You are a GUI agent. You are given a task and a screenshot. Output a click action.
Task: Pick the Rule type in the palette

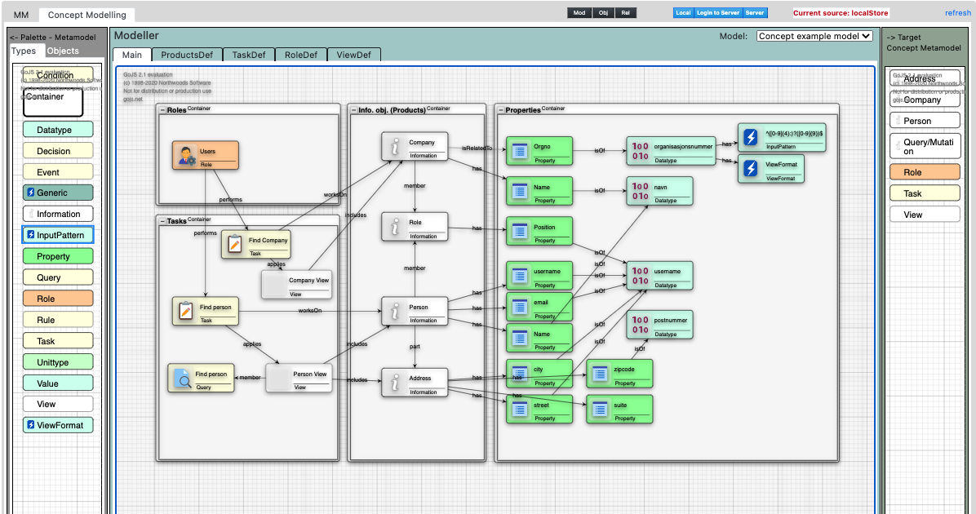pyautogui.click(x=58, y=320)
